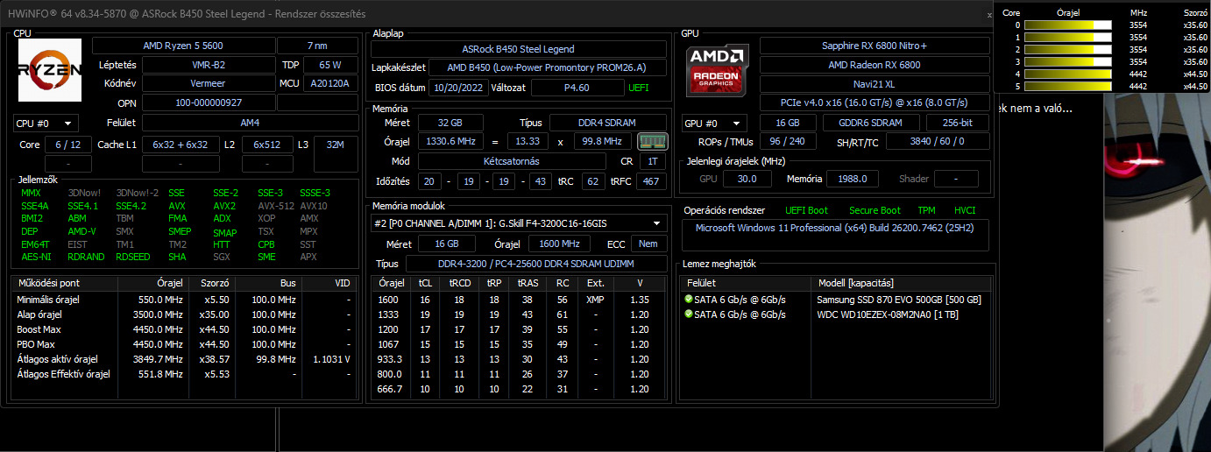This screenshot has height=452, width=1211.
Task: Select the Minimális órajel row
Action: click(x=184, y=300)
